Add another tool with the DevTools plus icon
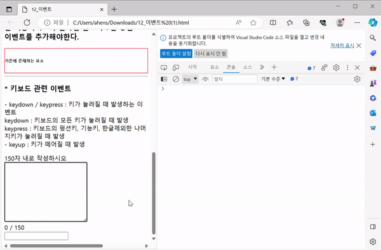The height and width of the screenshot is (250, 381). pyautogui.click(x=274, y=67)
